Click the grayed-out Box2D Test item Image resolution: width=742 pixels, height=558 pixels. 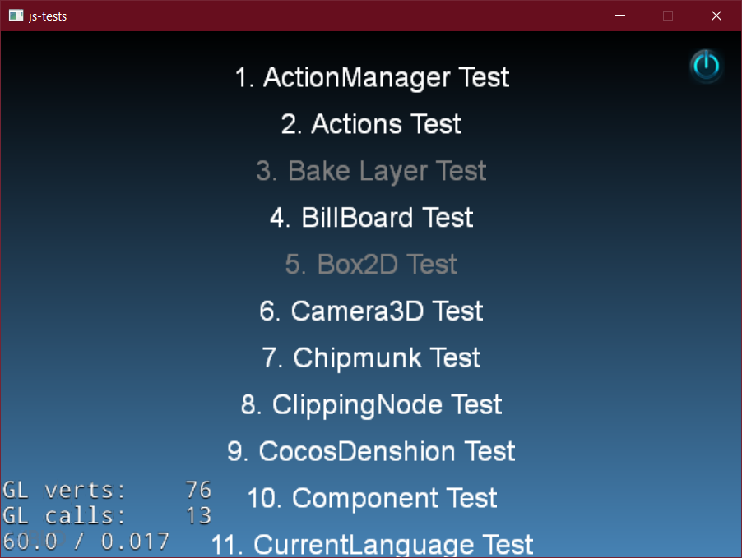[x=370, y=265]
